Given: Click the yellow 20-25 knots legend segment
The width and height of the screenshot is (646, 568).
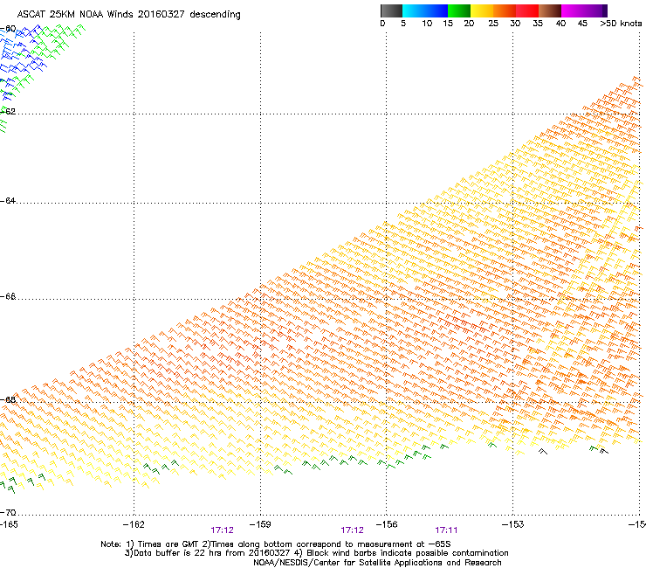Looking at the screenshot, I should (x=482, y=10).
